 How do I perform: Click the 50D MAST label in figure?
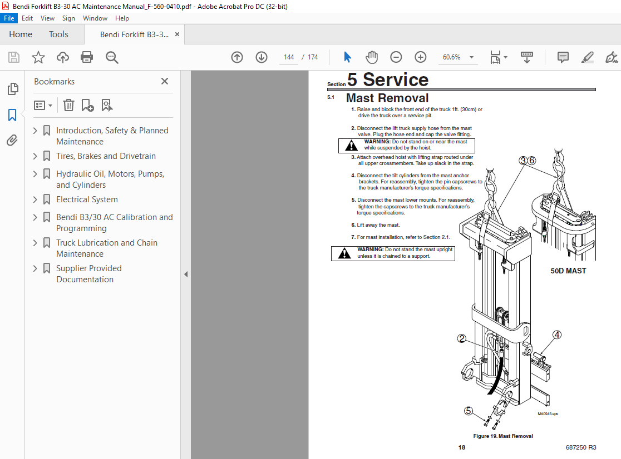[568, 271]
